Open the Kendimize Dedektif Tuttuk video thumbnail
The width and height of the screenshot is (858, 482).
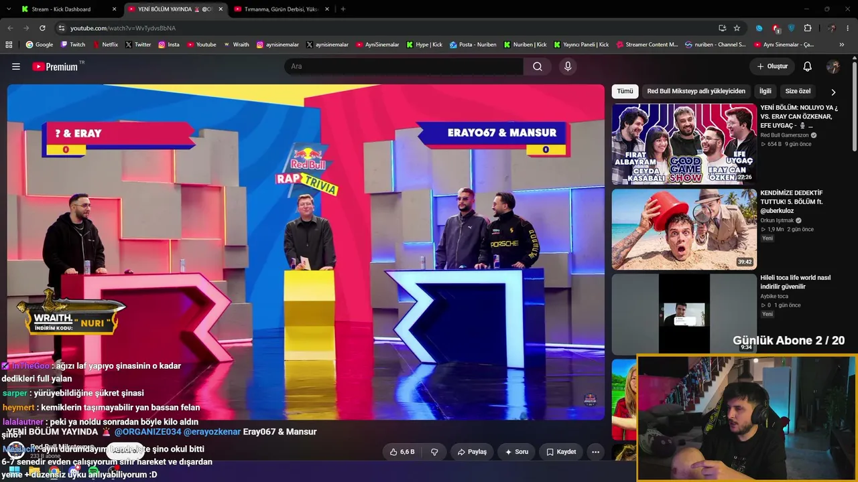click(x=684, y=229)
